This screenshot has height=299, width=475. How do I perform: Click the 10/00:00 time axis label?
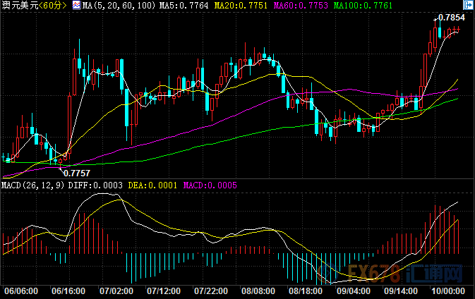point(447,291)
